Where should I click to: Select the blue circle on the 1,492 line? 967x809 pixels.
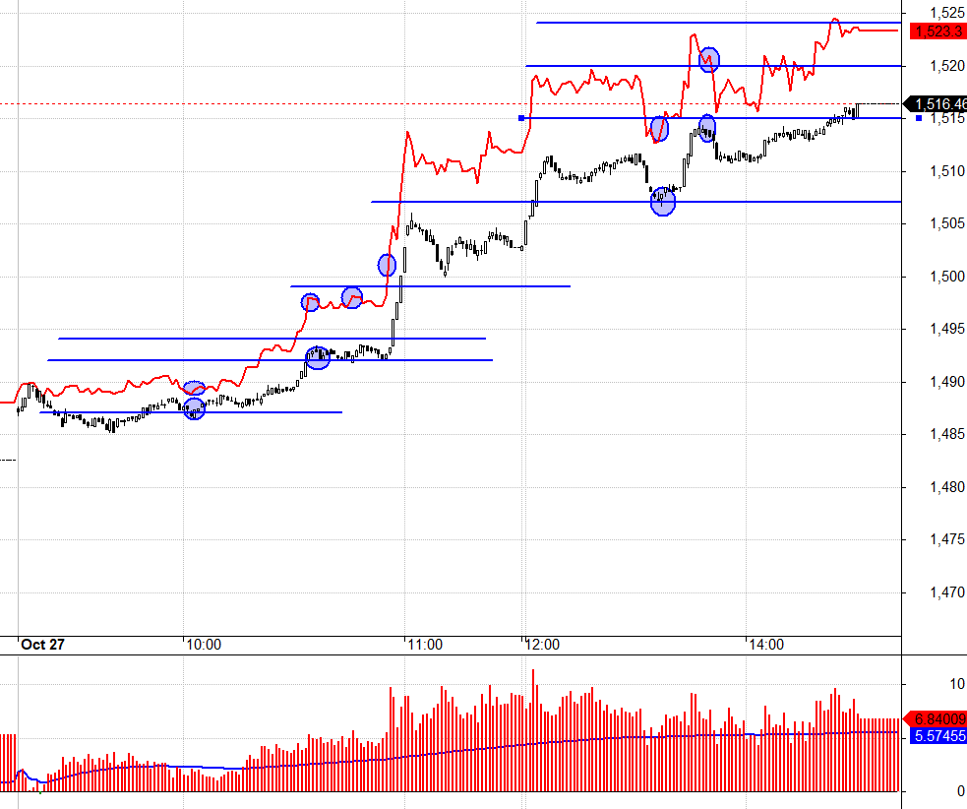pos(317,357)
